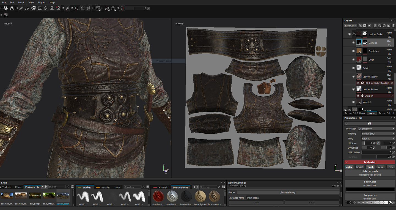396x210 pixels.
Task: Open the Base Color channel dropdown
Action: (x=351, y=26)
